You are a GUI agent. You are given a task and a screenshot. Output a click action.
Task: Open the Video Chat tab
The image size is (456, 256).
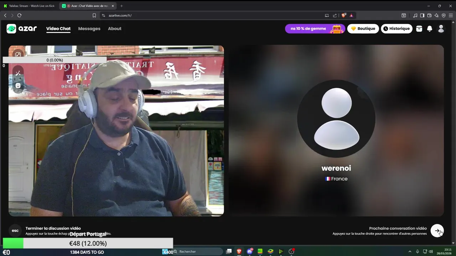pyautogui.click(x=58, y=29)
